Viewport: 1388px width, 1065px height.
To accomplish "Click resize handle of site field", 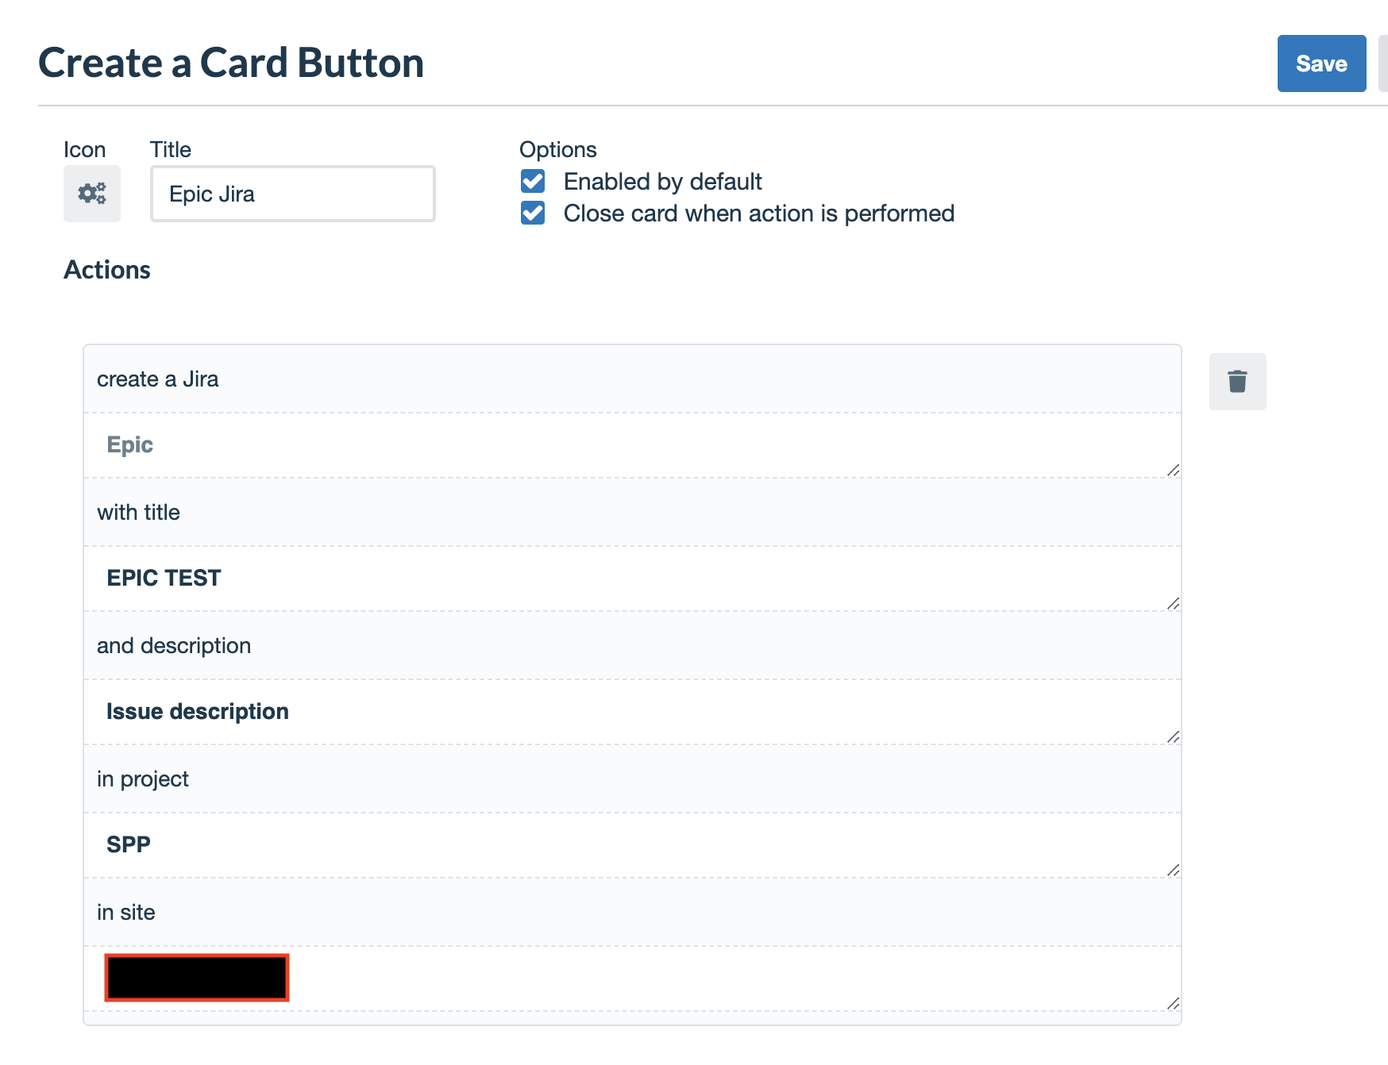I will click(1173, 1004).
